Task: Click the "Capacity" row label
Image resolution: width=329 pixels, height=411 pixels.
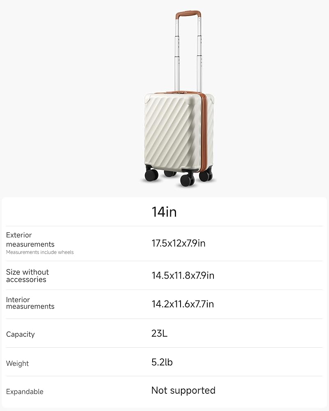Action: click(x=21, y=335)
